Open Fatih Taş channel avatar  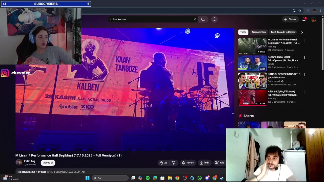(x=19, y=163)
